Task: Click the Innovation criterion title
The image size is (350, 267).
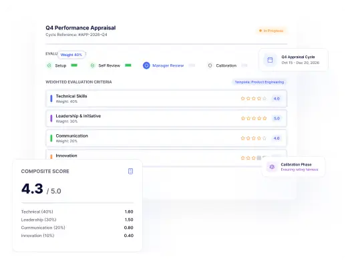Action: click(x=66, y=156)
